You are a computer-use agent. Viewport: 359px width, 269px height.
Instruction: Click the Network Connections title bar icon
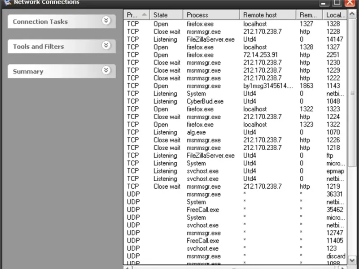pyautogui.click(x=7, y=2)
